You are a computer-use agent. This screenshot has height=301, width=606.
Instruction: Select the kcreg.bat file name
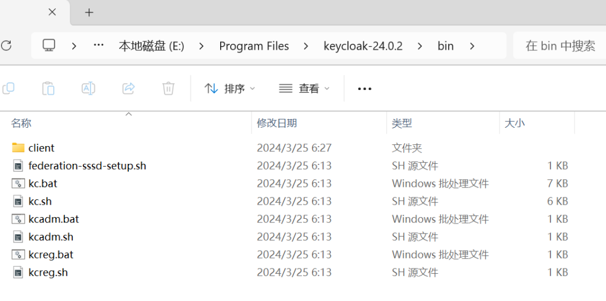coord(51,255)
